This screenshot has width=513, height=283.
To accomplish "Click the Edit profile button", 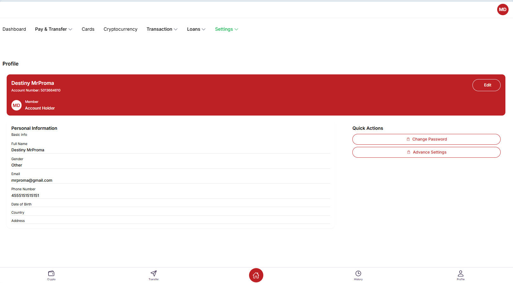I will pyautogui.click(x=486, y=85).
